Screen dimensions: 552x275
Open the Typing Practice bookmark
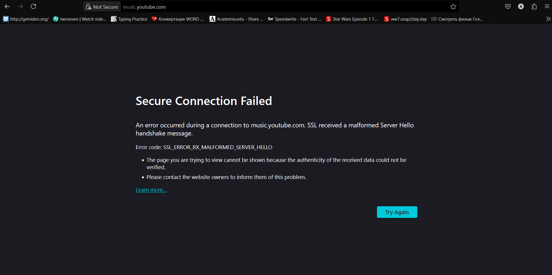[x=129, y=19]
